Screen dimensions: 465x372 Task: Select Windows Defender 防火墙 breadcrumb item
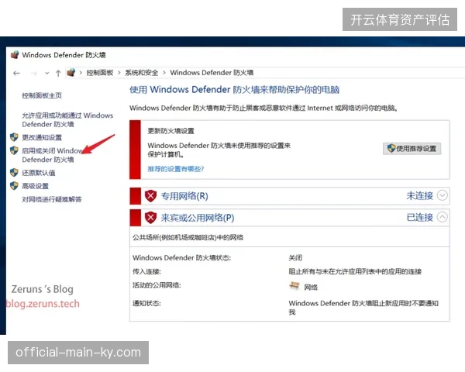[212, 73]
